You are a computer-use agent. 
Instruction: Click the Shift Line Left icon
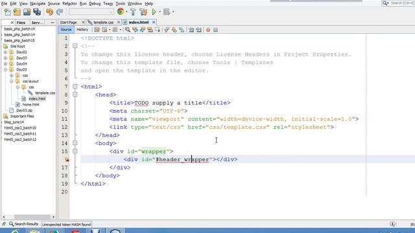tap(191, 30)
